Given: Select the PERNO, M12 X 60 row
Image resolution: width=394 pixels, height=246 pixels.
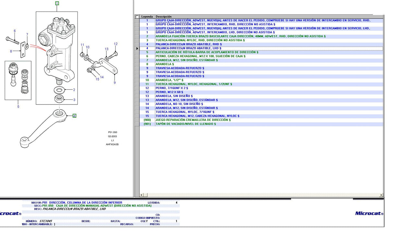Looking at the screenshot, I should [x=169, y=92].
